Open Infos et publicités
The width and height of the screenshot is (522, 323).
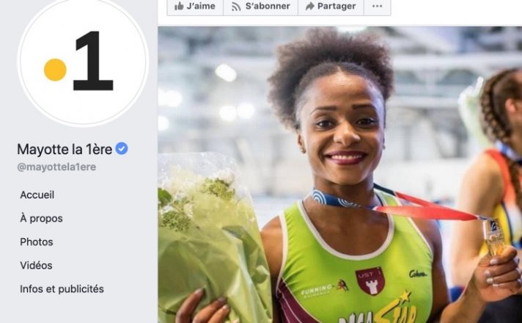(62, 288)
